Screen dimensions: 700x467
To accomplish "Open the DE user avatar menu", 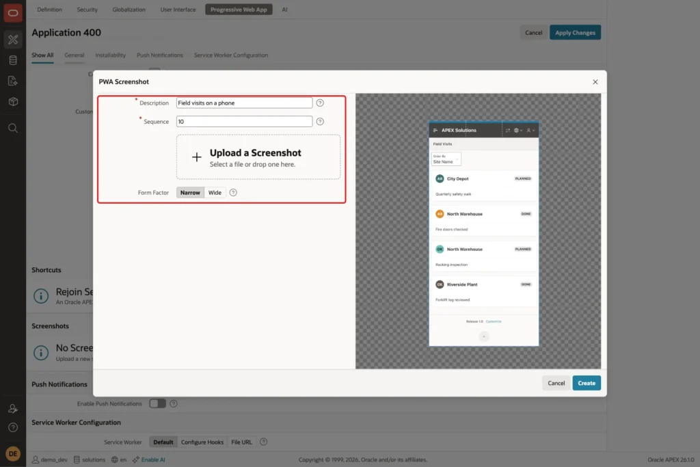I will [x=13, y=453].
